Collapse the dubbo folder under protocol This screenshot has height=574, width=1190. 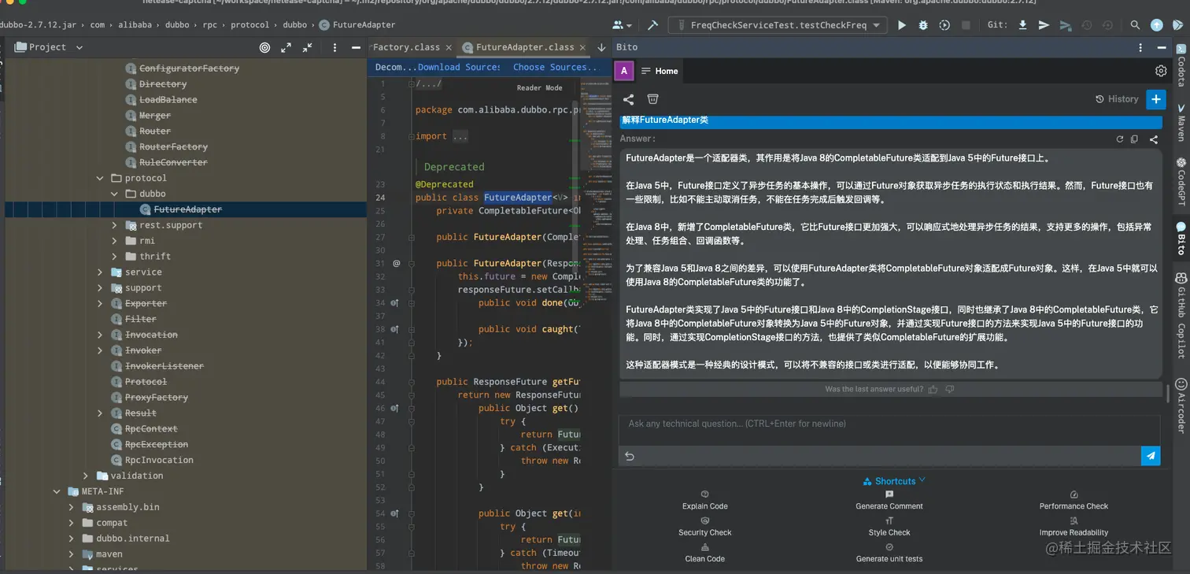tap(114, 194)
